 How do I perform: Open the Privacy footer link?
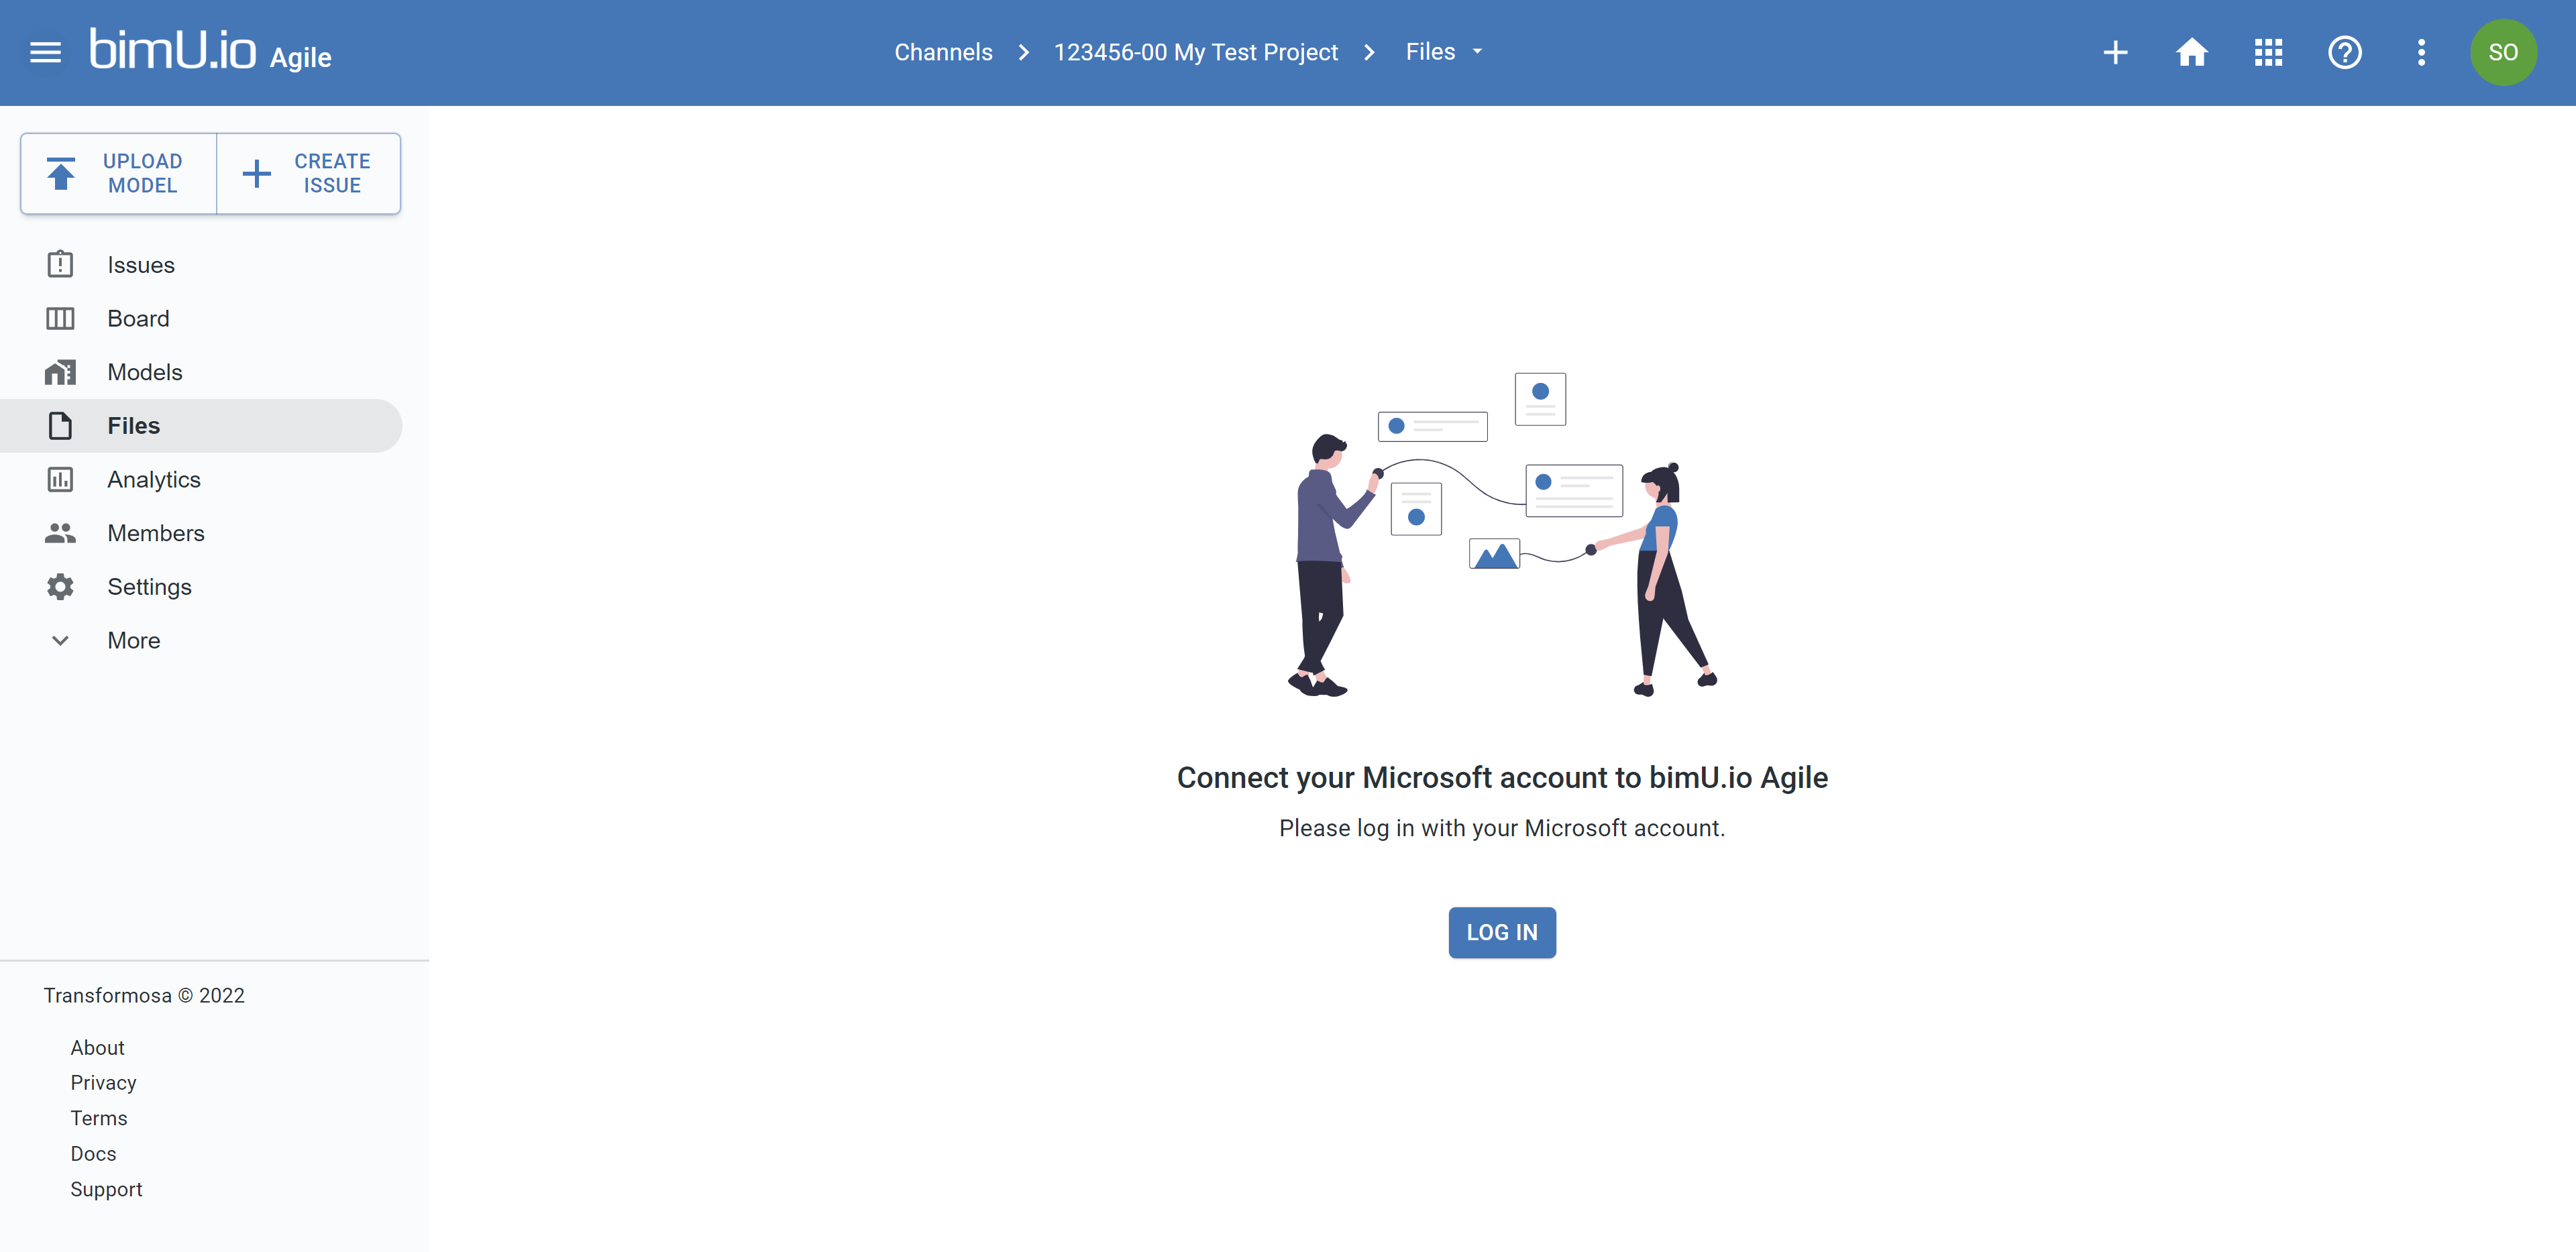103,1082
